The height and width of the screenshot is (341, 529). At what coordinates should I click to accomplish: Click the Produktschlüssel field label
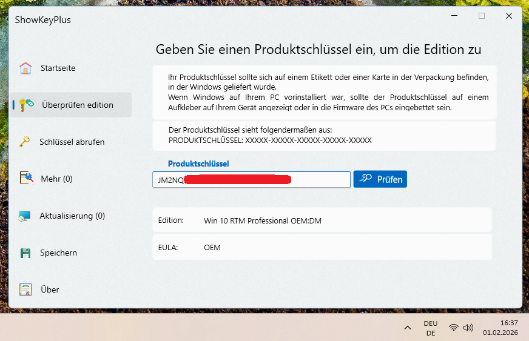tap(198, 164)
